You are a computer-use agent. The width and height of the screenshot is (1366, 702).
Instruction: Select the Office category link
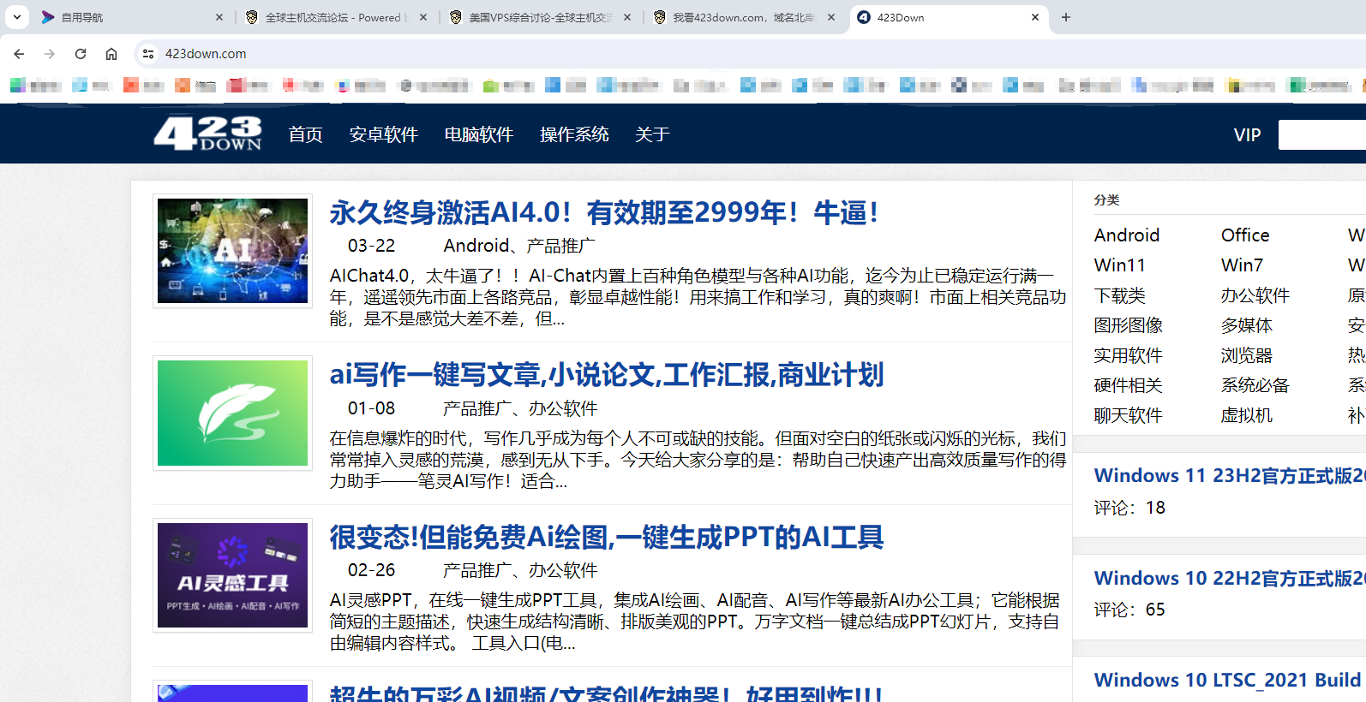[x=1245, y=235]
